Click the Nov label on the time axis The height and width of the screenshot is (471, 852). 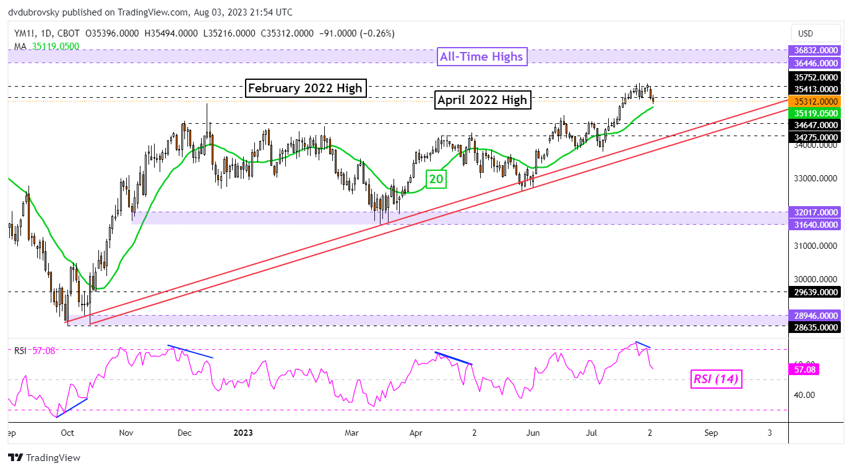point(126,433)
